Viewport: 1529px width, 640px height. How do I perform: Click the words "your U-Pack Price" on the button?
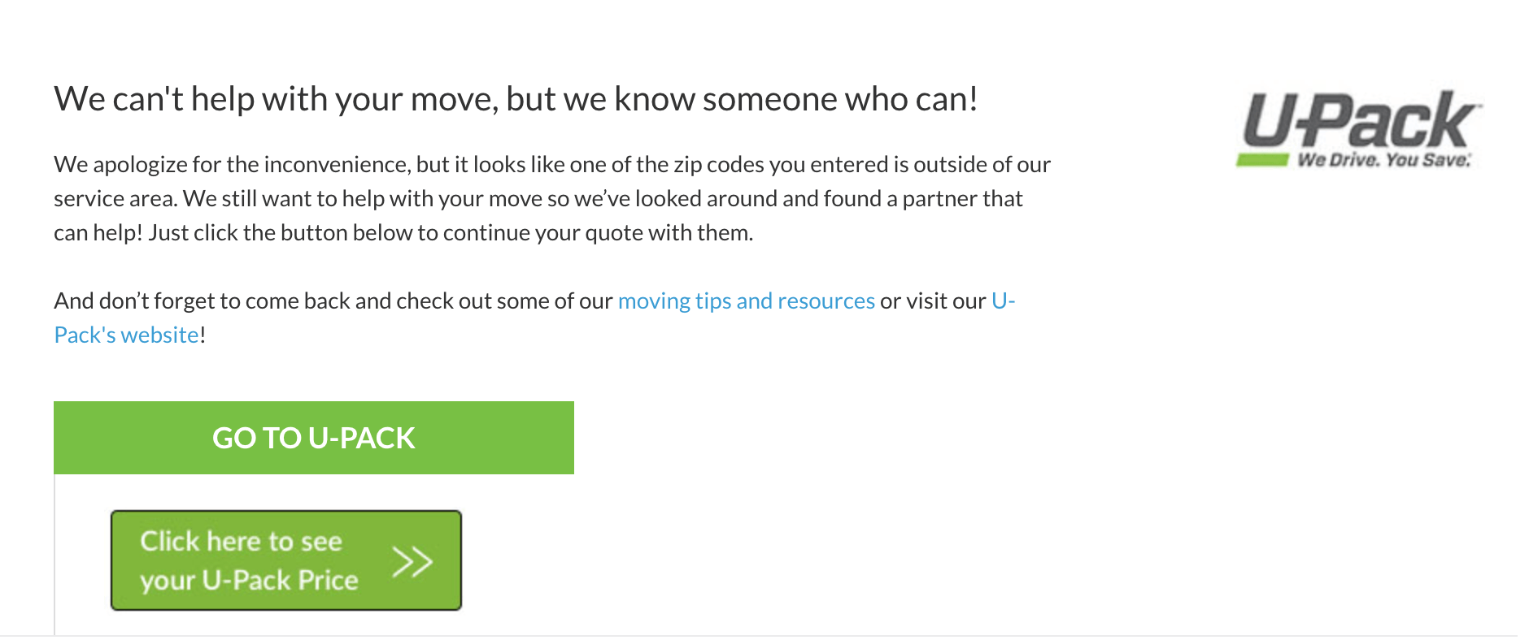click(x=249, y=581)
